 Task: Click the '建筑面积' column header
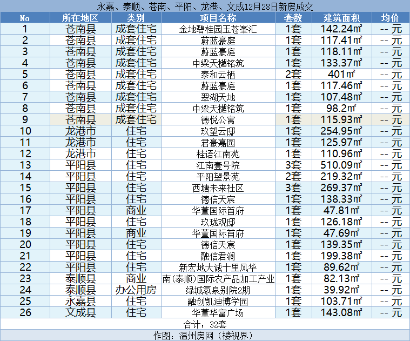click(341, 18)
